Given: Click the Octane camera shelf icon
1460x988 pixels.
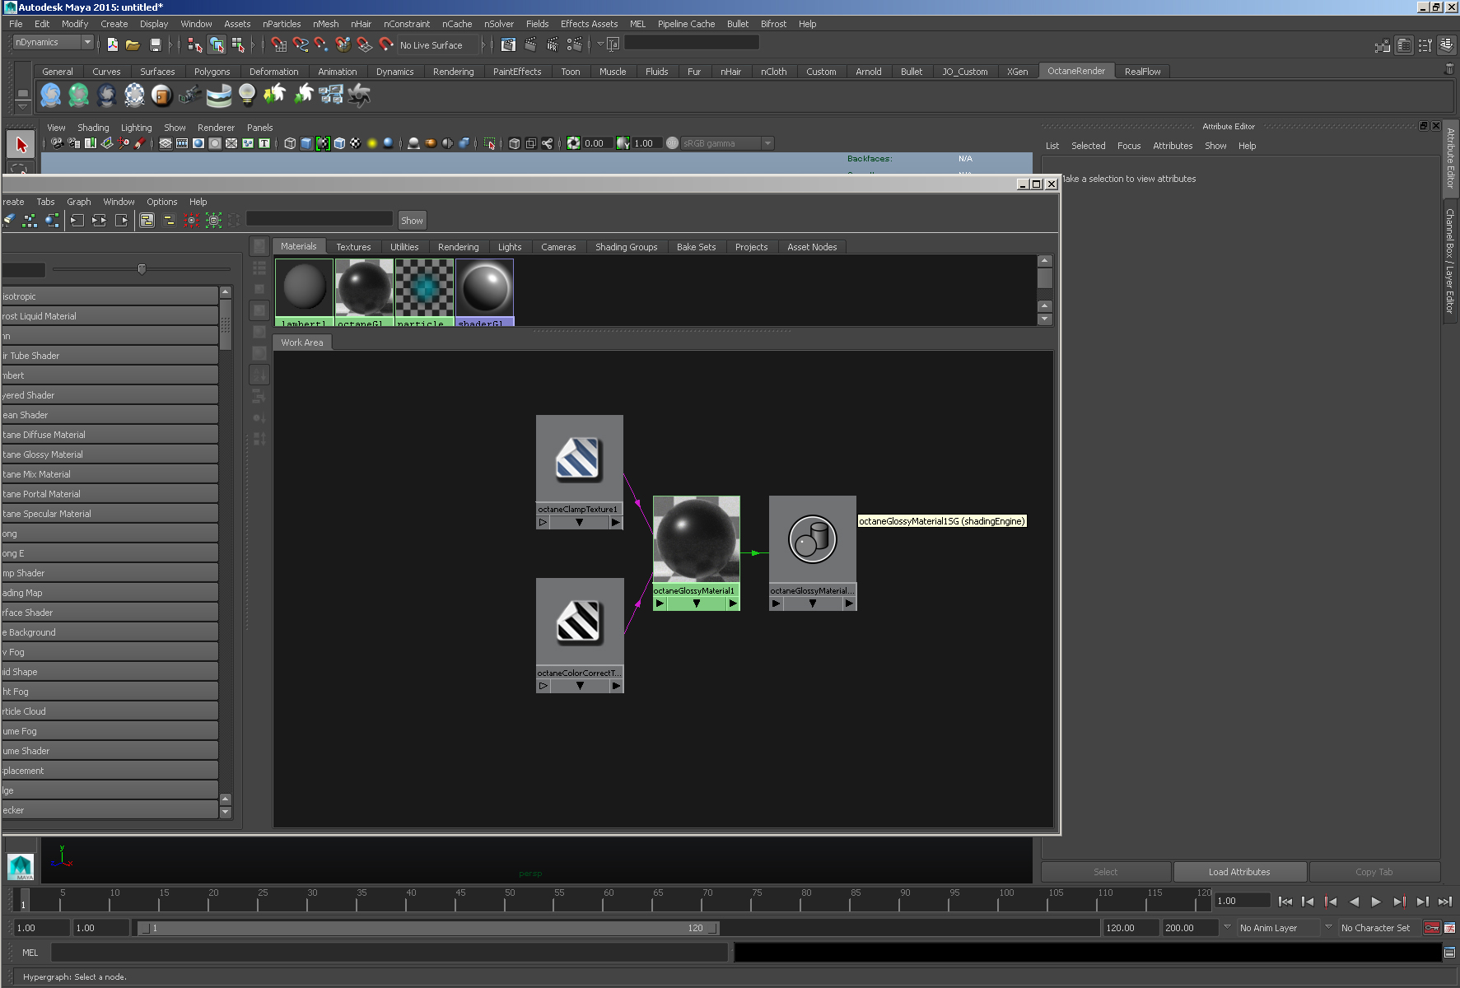Looking at the screenshot, I should coord(189,96).
